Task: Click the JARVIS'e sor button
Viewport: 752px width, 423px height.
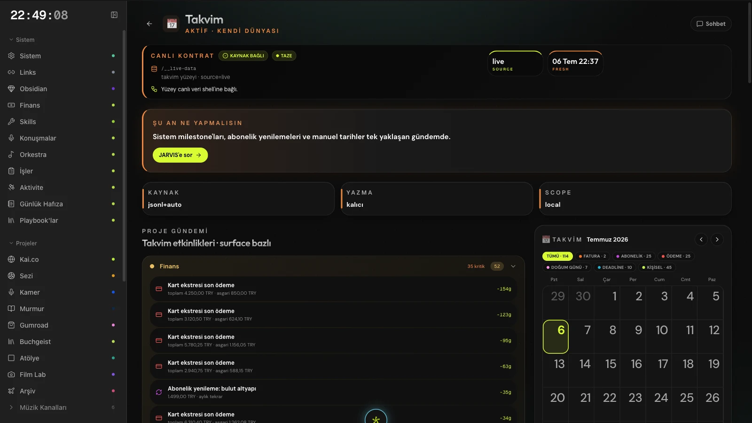Action: tap(180, 155)
